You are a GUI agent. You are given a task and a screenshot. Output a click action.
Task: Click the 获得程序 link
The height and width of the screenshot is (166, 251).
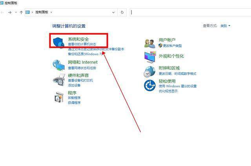point(74,103)
